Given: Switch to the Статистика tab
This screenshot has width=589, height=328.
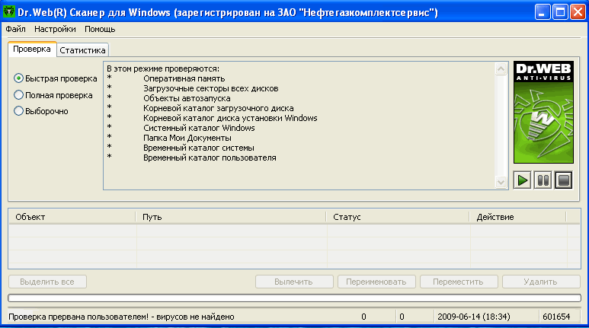Looking at the screenshot, I should click(82, 50).
